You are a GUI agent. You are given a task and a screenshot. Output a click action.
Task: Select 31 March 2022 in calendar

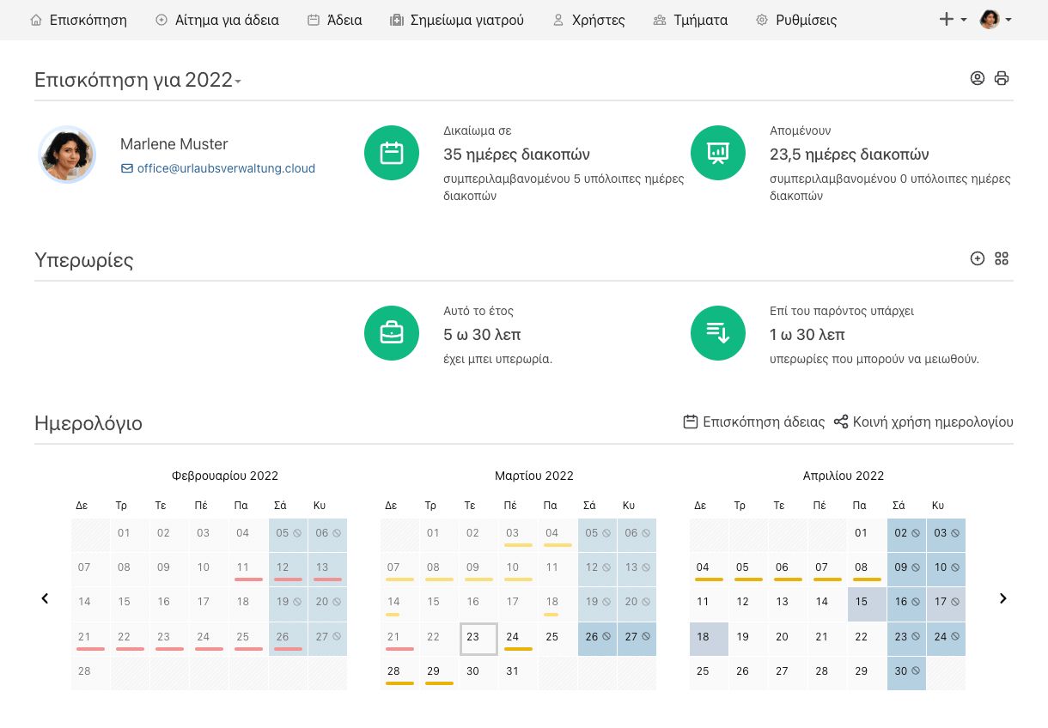click(519, 673)
